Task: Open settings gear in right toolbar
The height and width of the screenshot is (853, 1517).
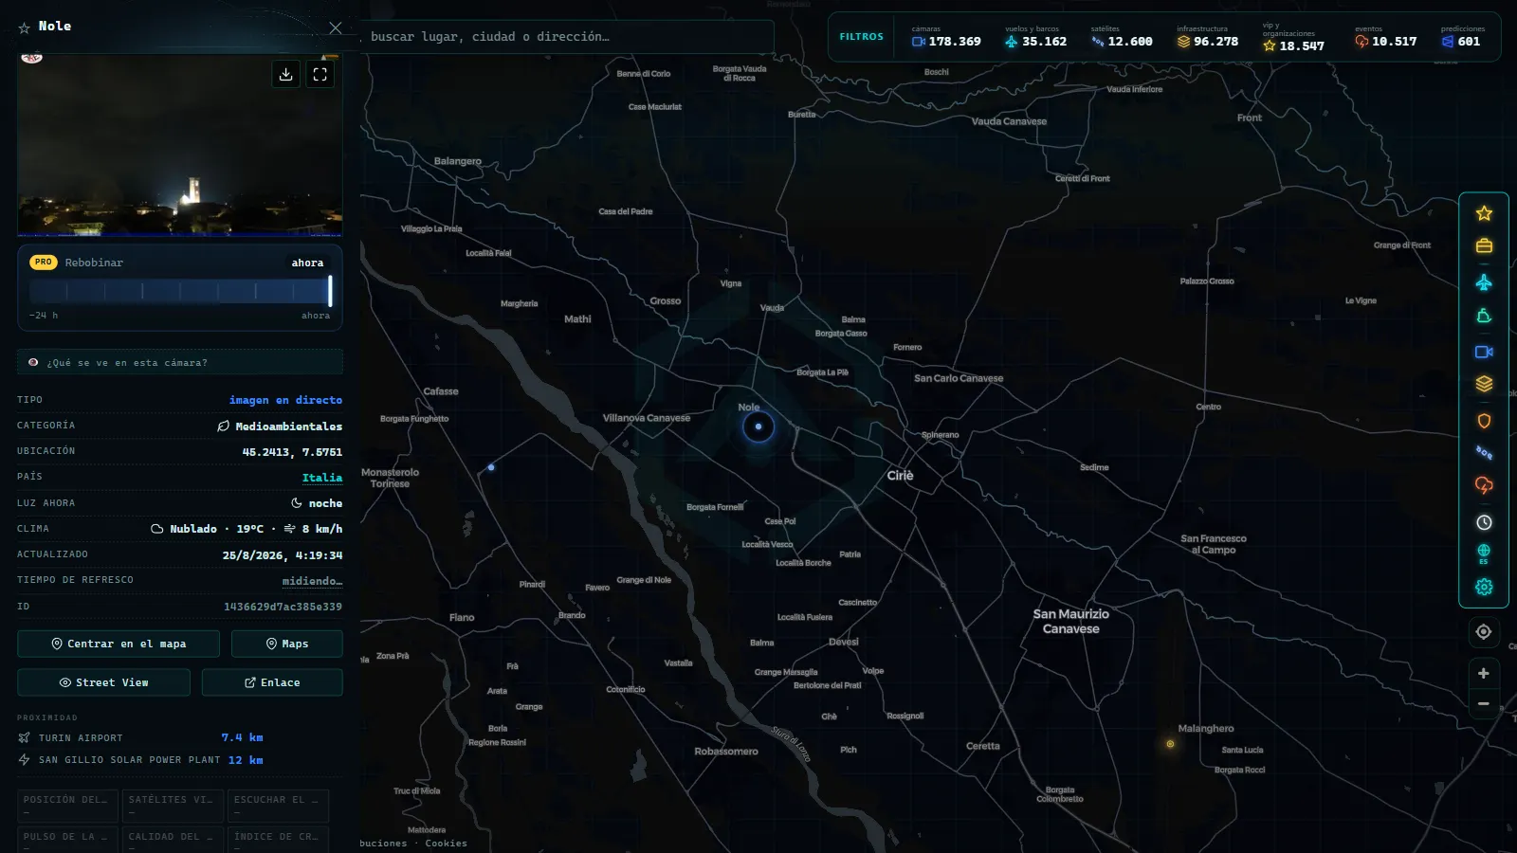Action: [1484, 587]
